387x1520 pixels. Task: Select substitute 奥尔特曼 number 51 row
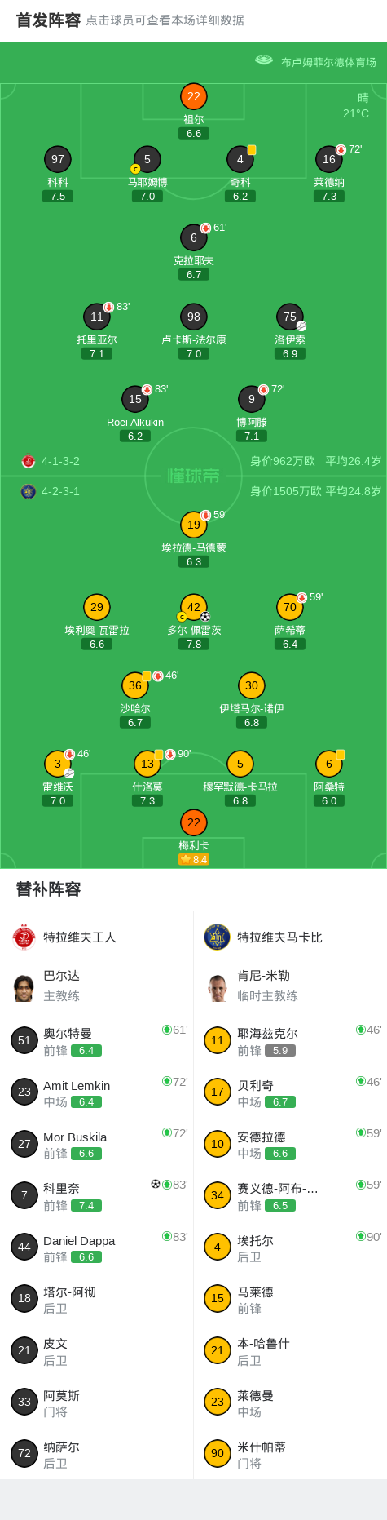click(x=97, y=1040)
